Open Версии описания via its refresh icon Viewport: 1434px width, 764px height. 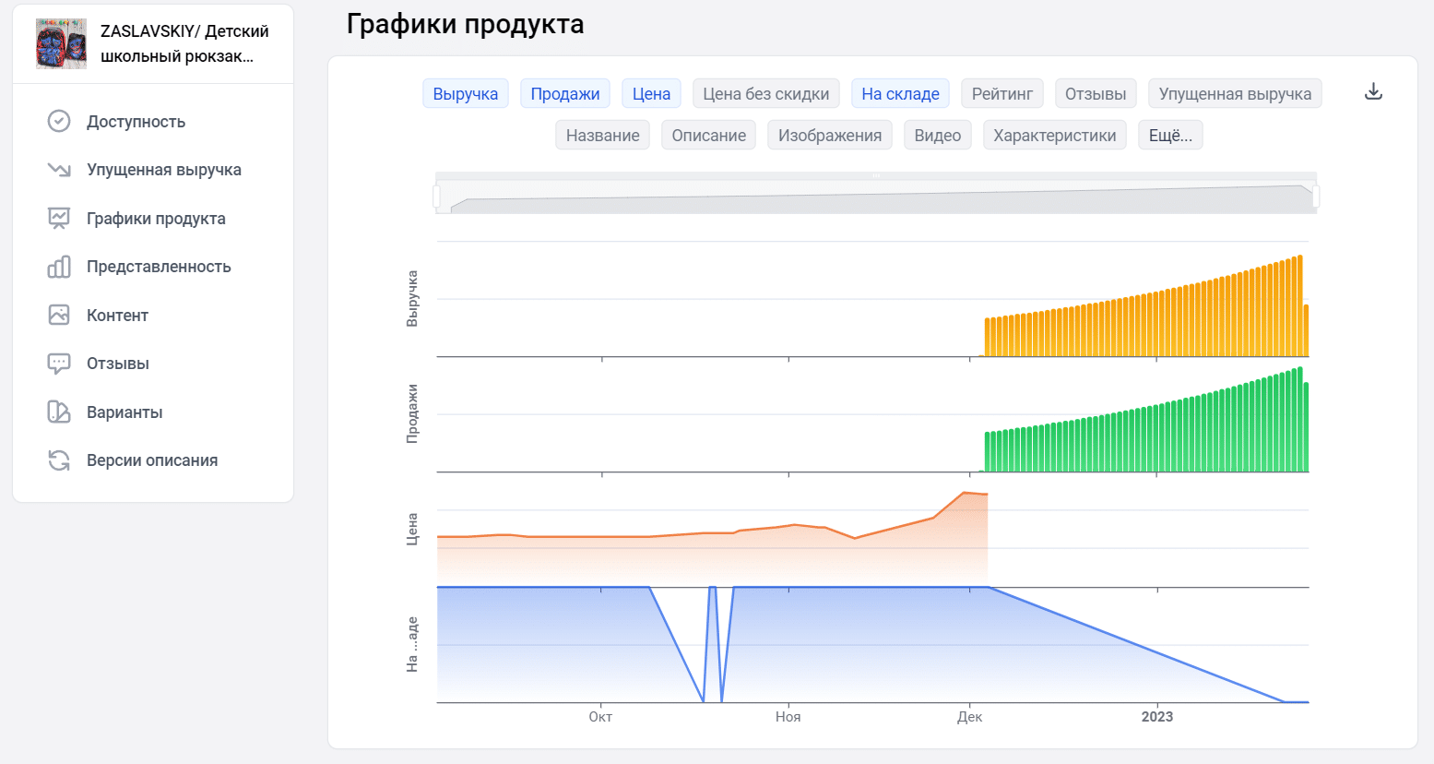[x=57, y=460]
